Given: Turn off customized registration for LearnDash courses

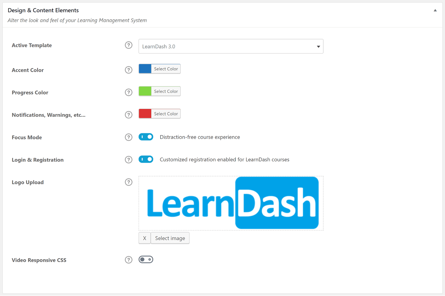Looking at the screenshot, I should coord(146,159).
